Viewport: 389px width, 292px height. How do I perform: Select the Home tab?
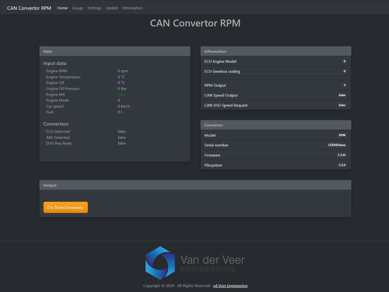click(x=62, y=8)
